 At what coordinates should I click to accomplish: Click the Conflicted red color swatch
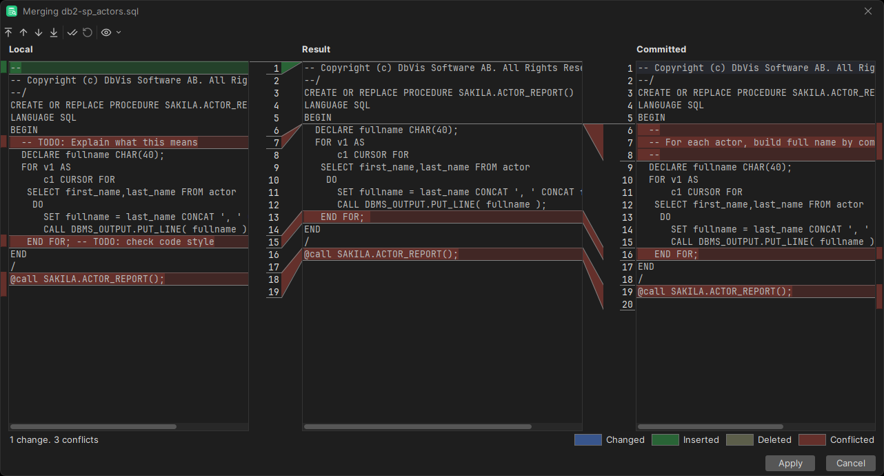pyautogui.click(x=812, y=439)
